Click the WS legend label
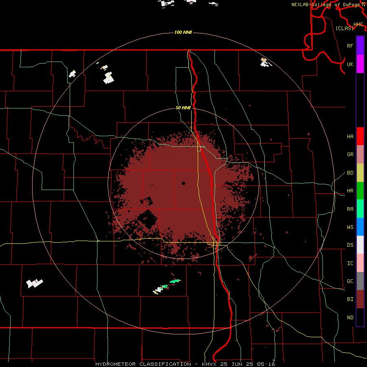367x367 pixels. tap(350, 227)
